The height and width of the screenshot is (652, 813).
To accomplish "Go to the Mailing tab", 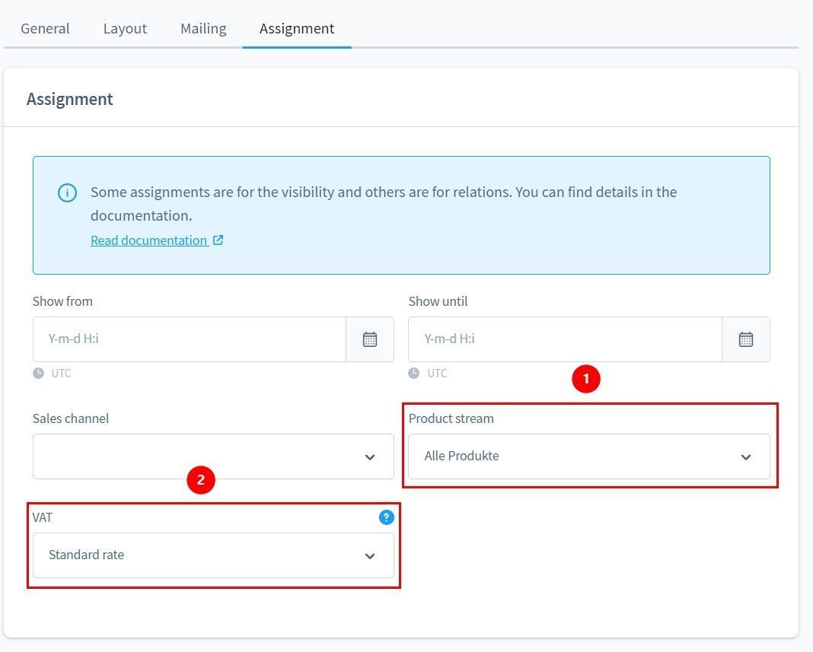I will point(203,28).
